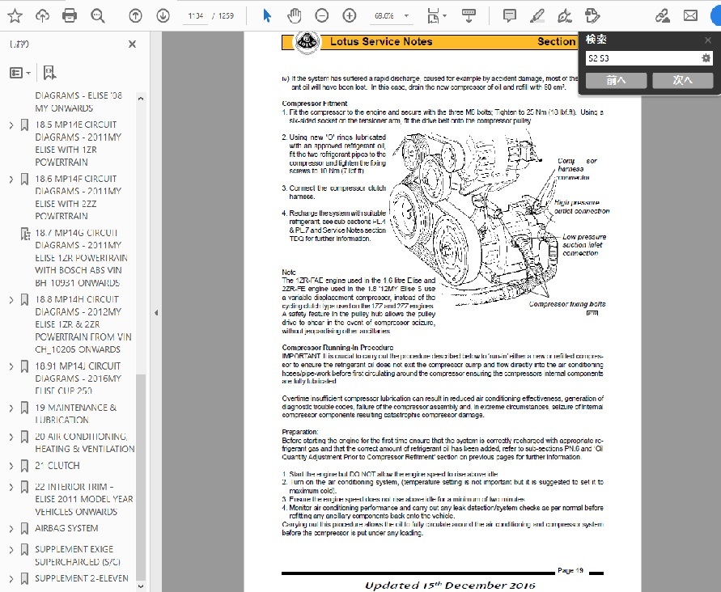Add a comment with the note icon
The width and height of the screenshot is (721, 592).
click(x=510, y=16)
